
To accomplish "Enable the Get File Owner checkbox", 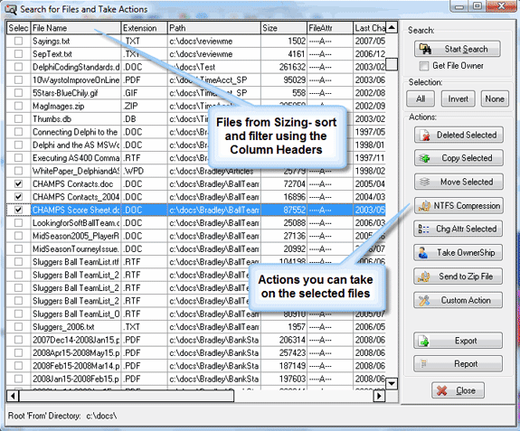I will [424, 66].
